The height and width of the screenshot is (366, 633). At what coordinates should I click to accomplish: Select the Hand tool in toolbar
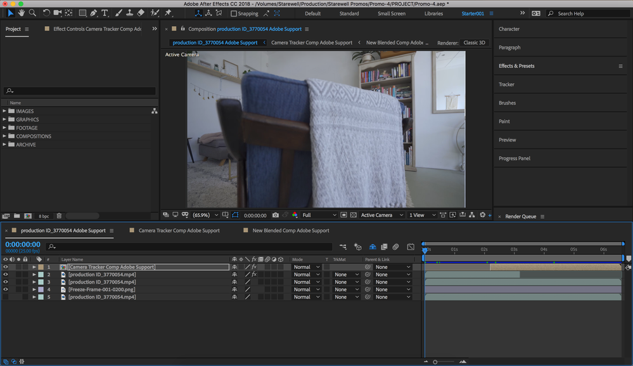coord(22,13)
